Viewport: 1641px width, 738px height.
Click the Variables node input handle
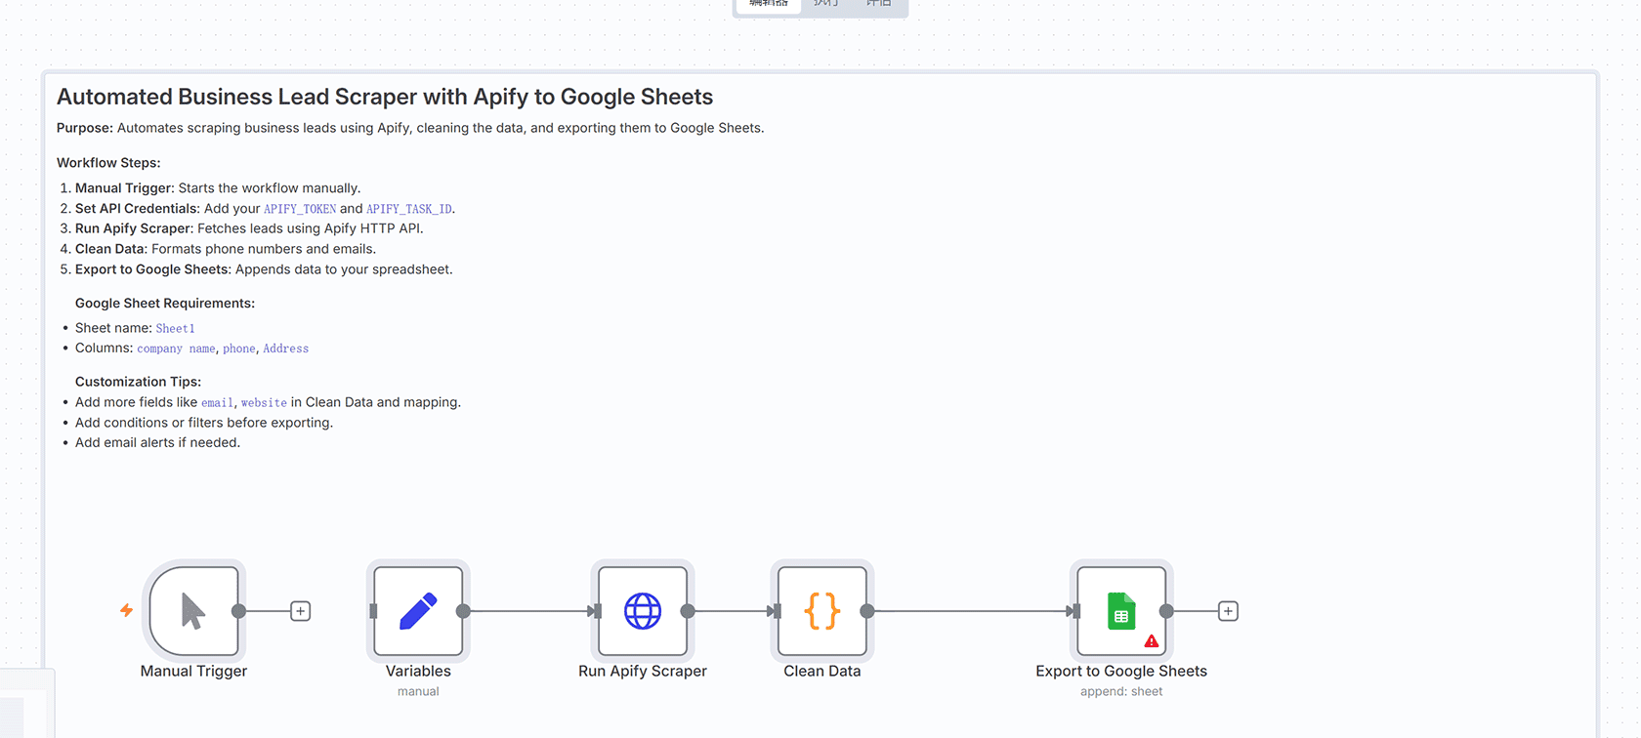point(373,611)
